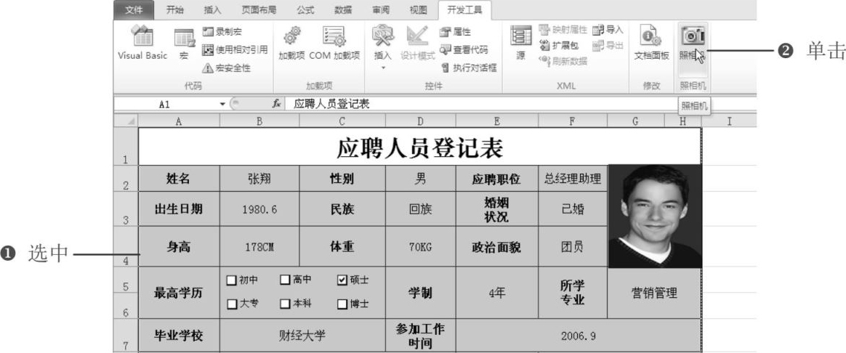Open the Visual Basic editor
The image size is (846, 353).
pyautogui.click(x=142, y=44)
